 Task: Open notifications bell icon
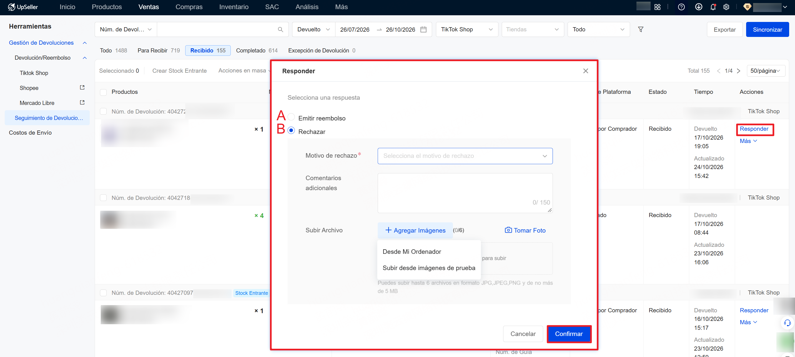click(x=713, y=7)
